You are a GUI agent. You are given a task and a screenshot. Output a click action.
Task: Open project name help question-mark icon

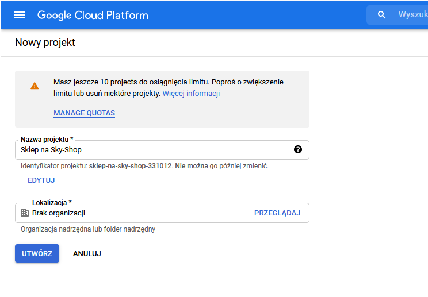coord(298,149)
